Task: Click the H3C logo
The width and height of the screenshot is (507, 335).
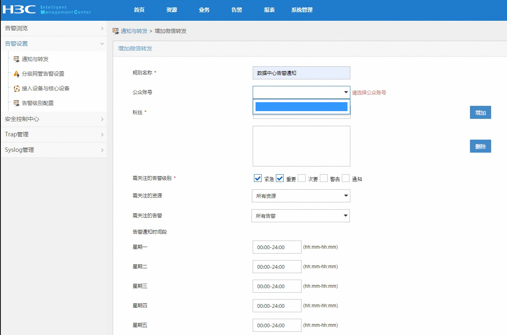Action: pos(19,10)
